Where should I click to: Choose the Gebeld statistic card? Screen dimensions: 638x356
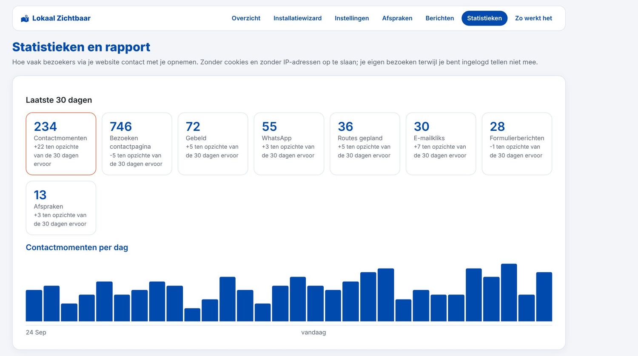(x=213, y=144)
